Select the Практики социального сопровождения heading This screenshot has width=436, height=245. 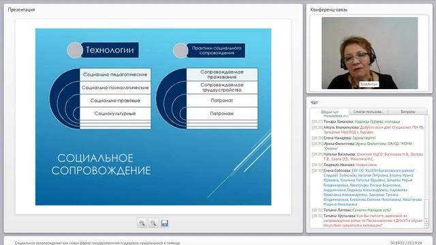(x=217, y=50)
